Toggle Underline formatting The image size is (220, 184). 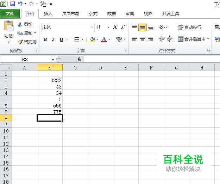[61, 39]
